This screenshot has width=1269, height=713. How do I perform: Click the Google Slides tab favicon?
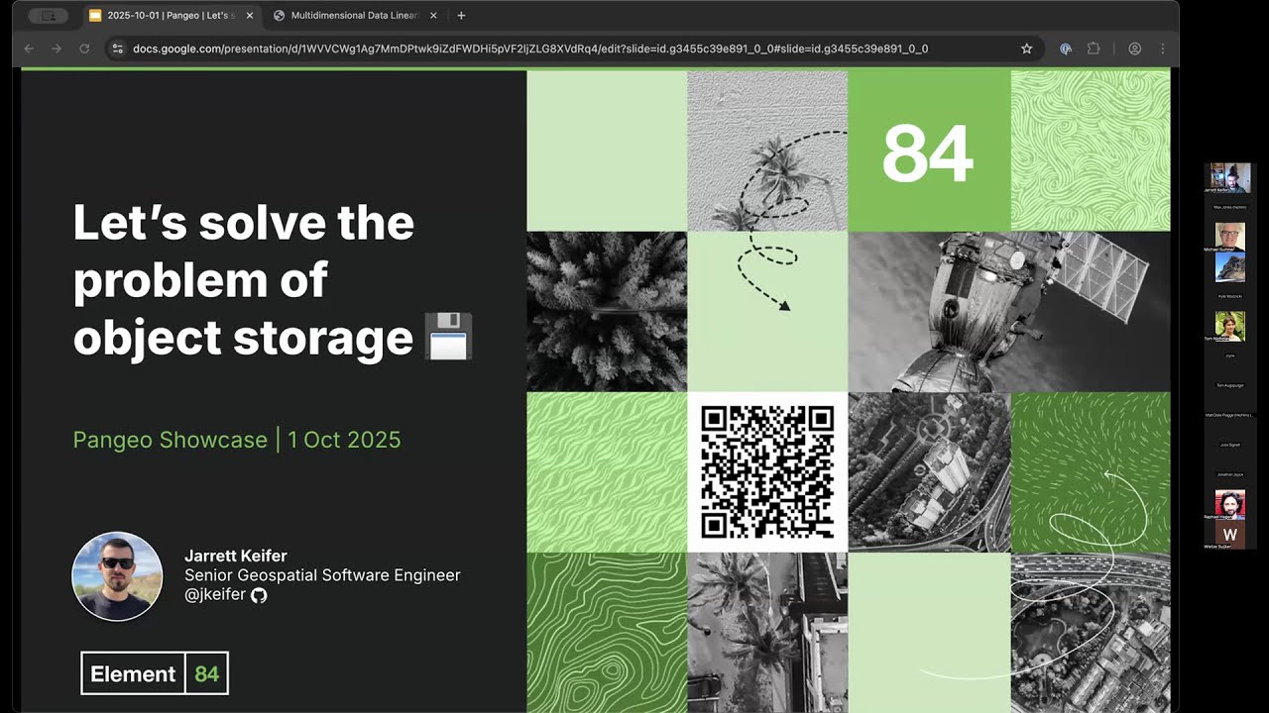coord(95,16)
